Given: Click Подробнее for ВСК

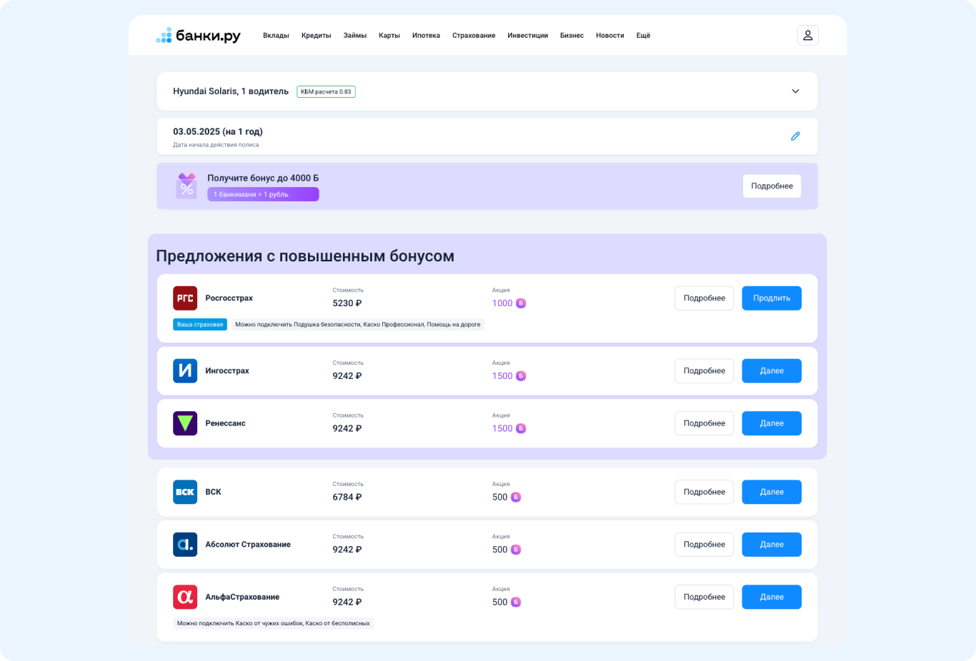Looking at the screenshot, I should coord(704,492).
